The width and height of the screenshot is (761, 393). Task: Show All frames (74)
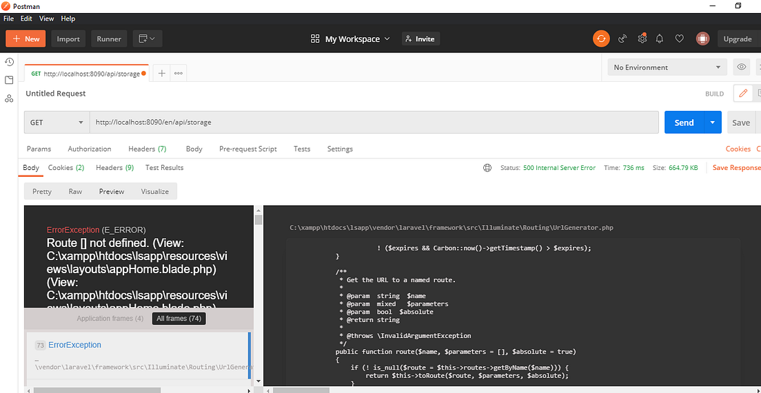point(179,319)
